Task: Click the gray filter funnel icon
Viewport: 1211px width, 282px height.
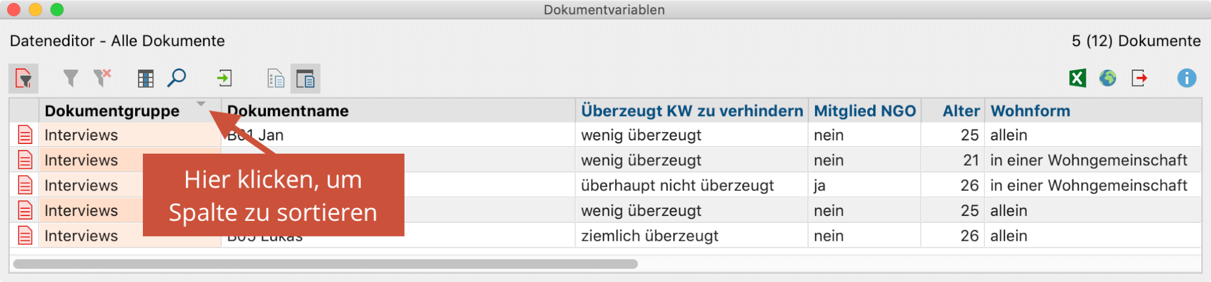Action: tap(71, 78)
